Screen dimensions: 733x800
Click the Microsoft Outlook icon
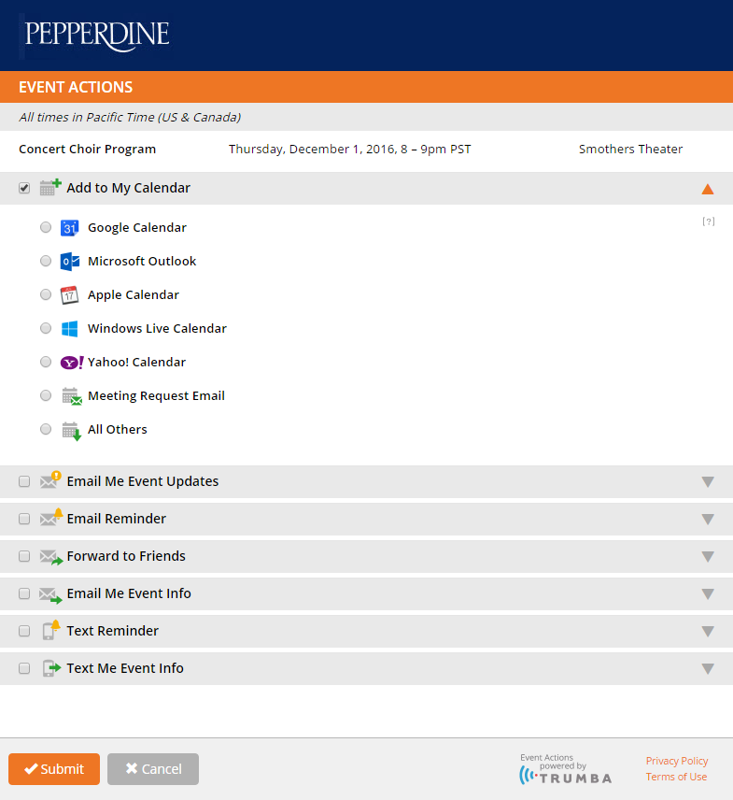tap(69, 262)
